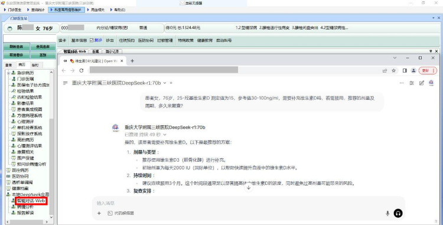This screenshot has width=443, height=225.
Task: Click the scroll-to-bottom arrow button
Action: pos(249,187)
